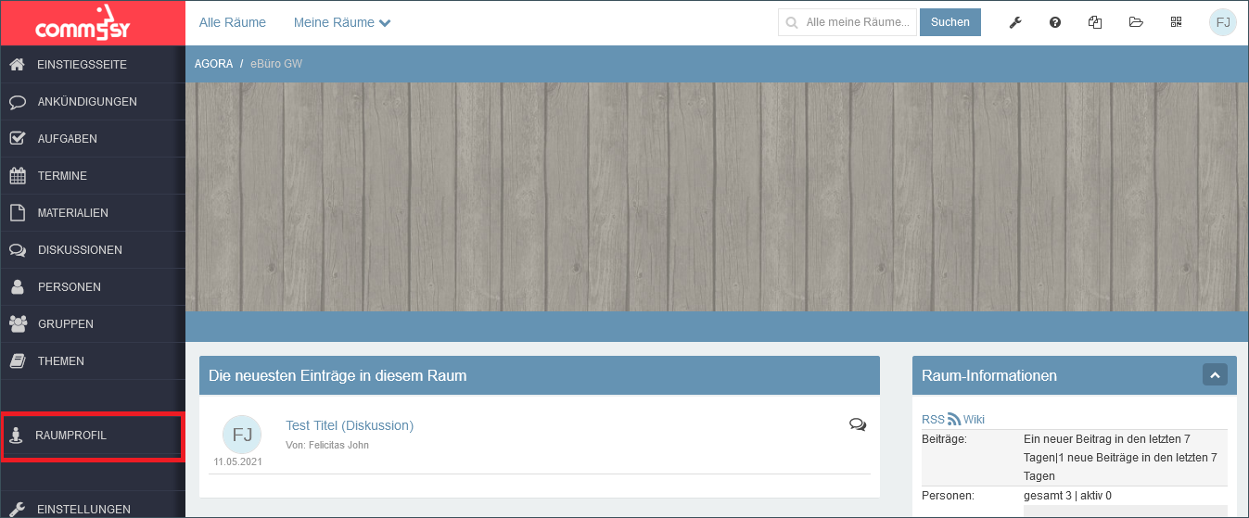
Task: Click the chat bubbles icon beside Diskussionen
Action: 17,250
